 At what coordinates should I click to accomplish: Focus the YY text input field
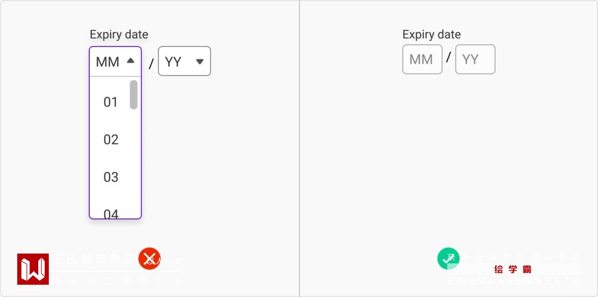(x=475, y=59)
